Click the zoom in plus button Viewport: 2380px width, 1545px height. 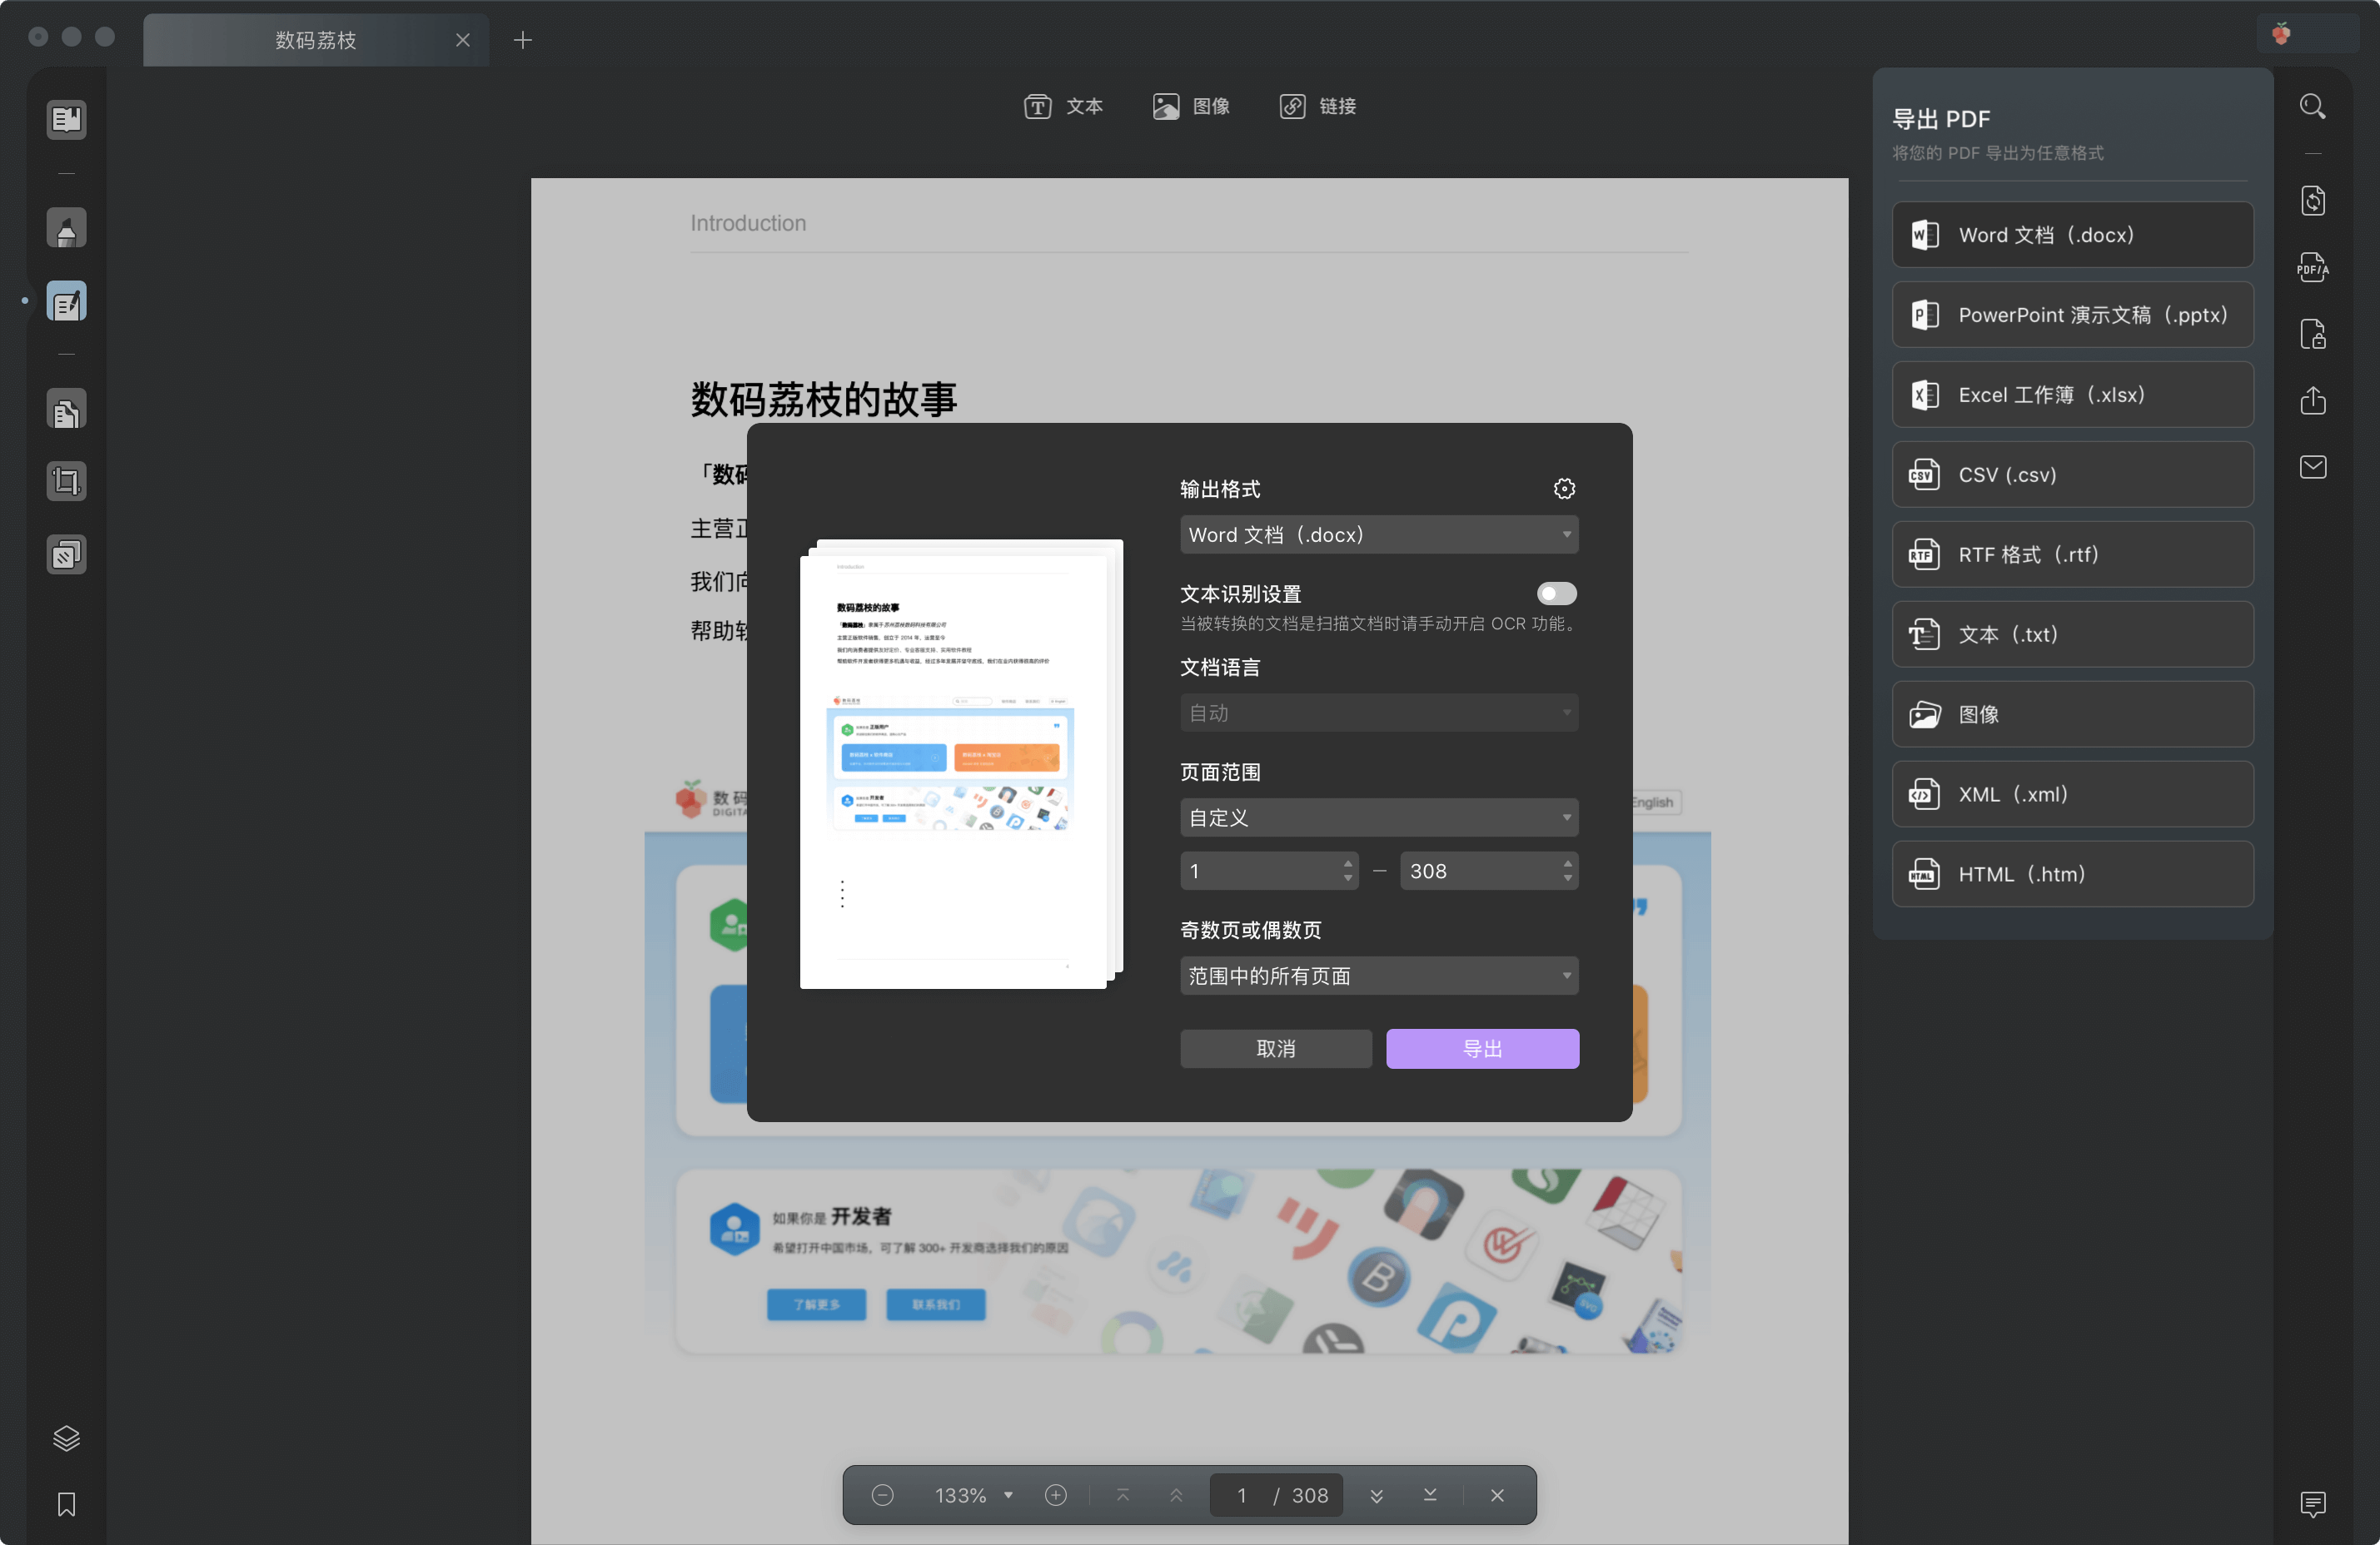(1055, 1495)
